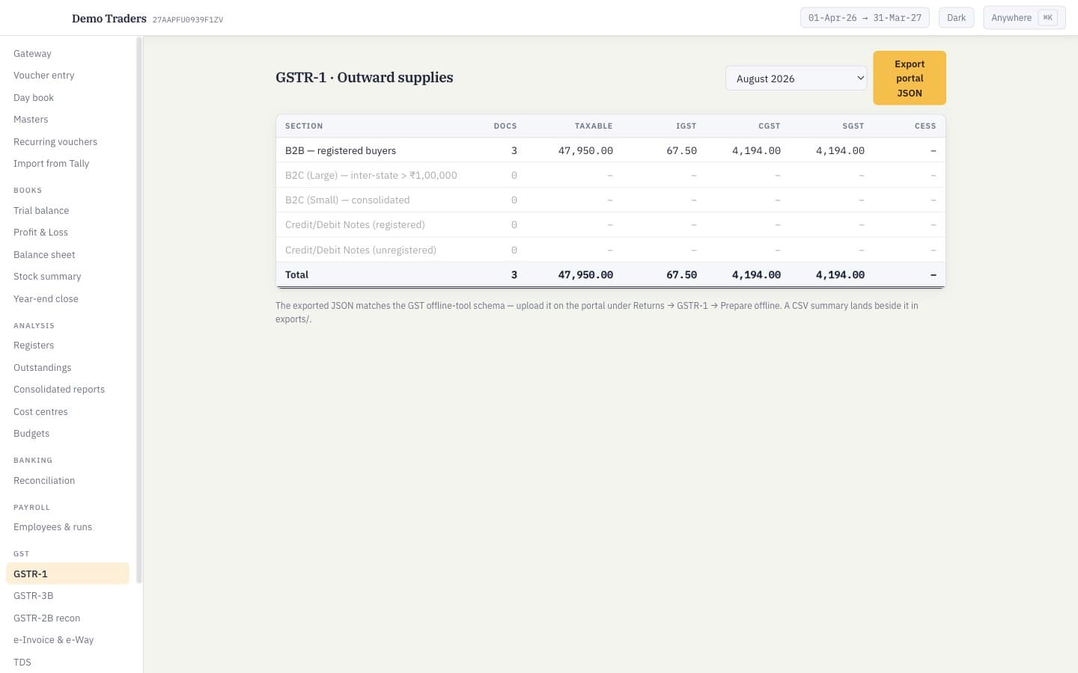Click the TAXABLE column header
The image size is (1078, 673).
click(x=594, y=126)
